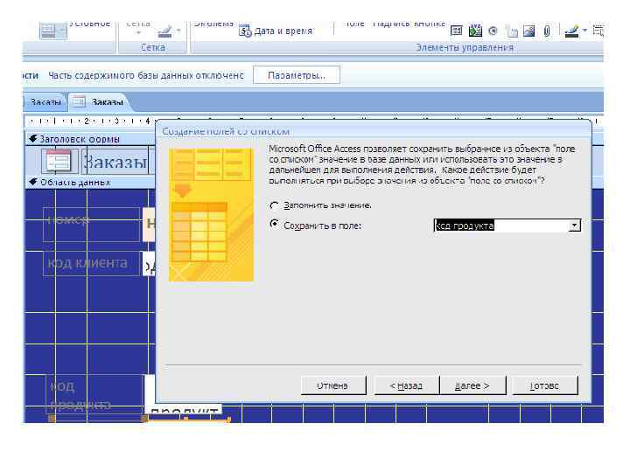Click the form logo icon in form header

click(x=59, y=162)
